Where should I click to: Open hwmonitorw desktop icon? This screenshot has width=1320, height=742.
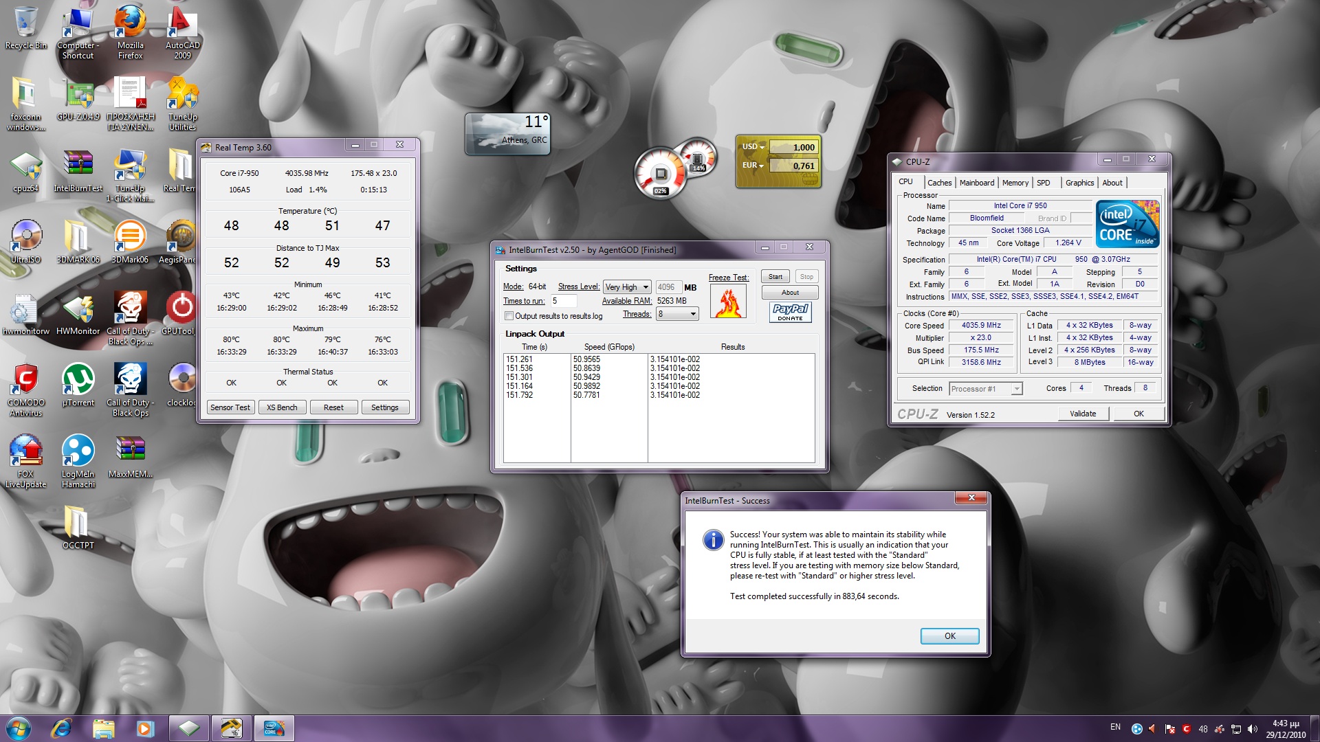[x=26, y=315]
